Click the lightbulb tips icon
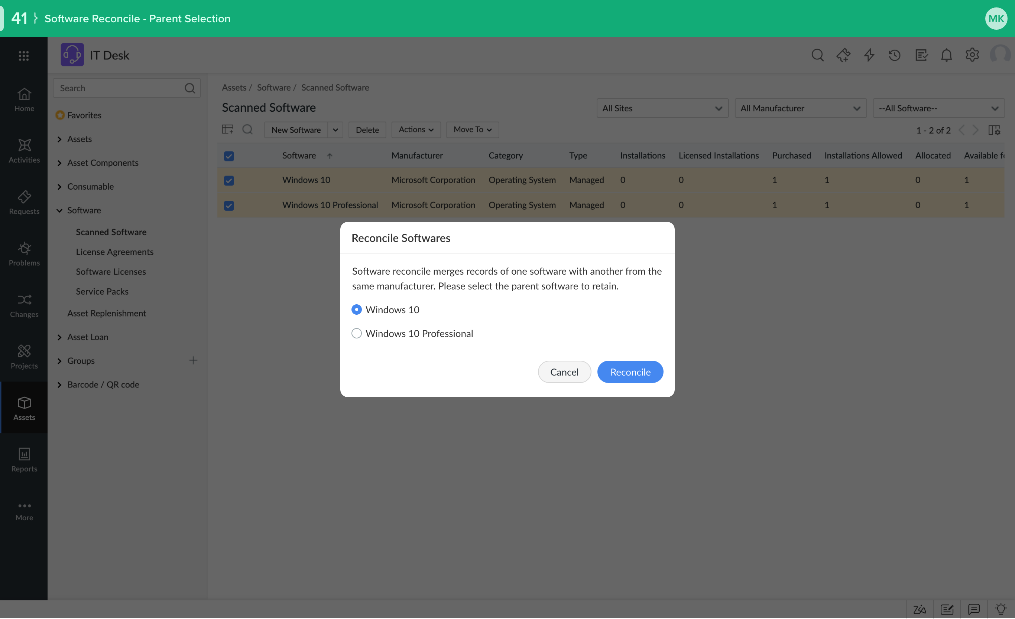The image size is (1015, 619). [x=1001, y=609]
